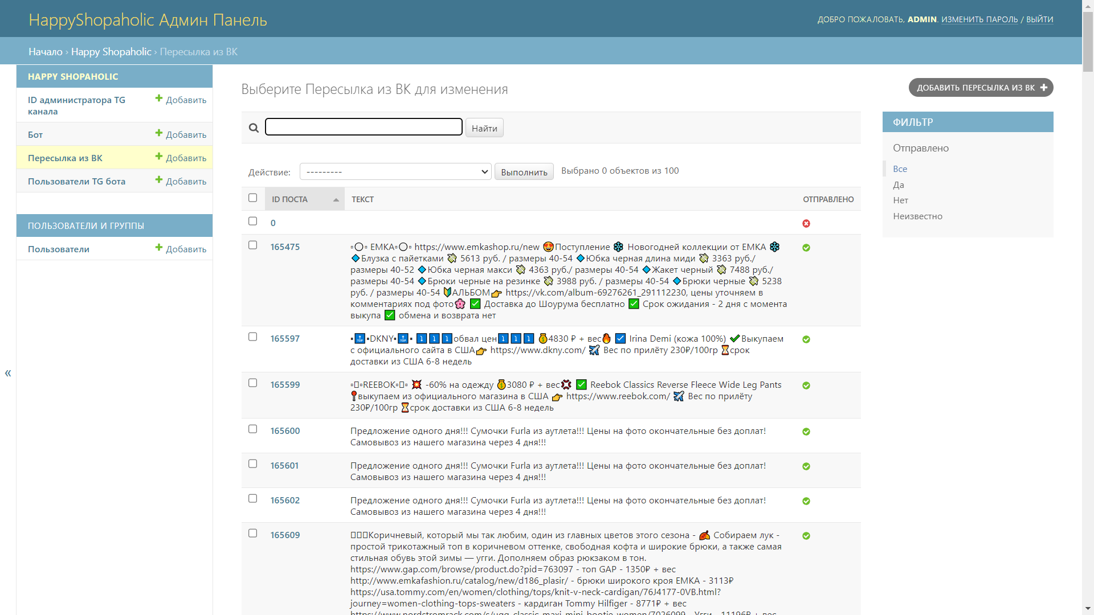Screen dimensions: 1094x615
Task: Click the green sent icon for post 165609
Action: click(x=806, y=536)
